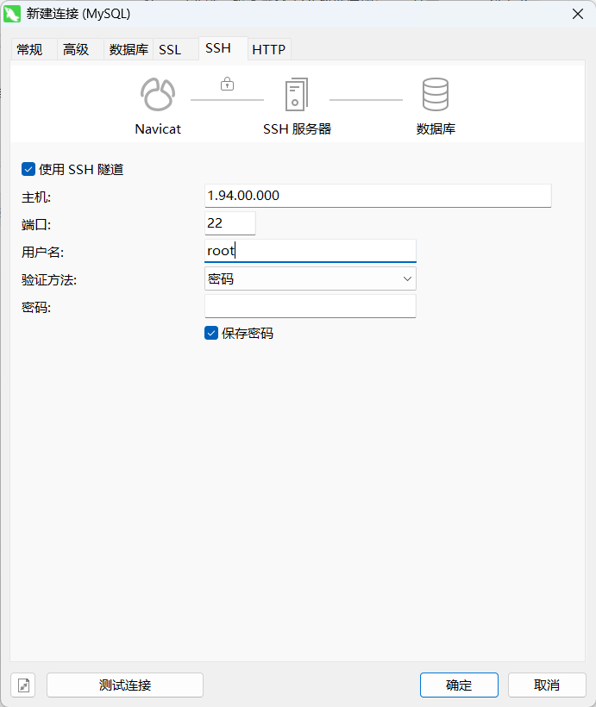This screenshot has height=707, width=596.
Task: Go to the HTTP tab
Action: coord(268,50)
